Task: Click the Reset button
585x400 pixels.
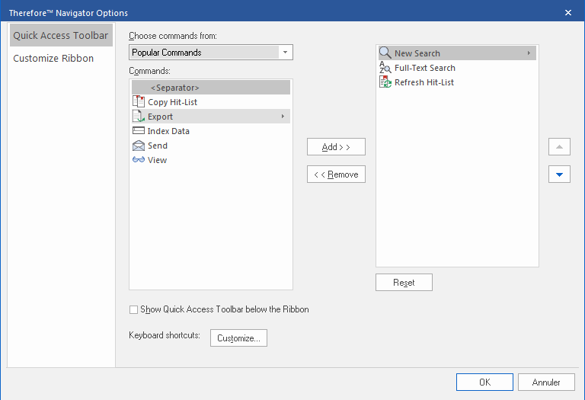Action: pyautogui.click(x=404, y=283)
